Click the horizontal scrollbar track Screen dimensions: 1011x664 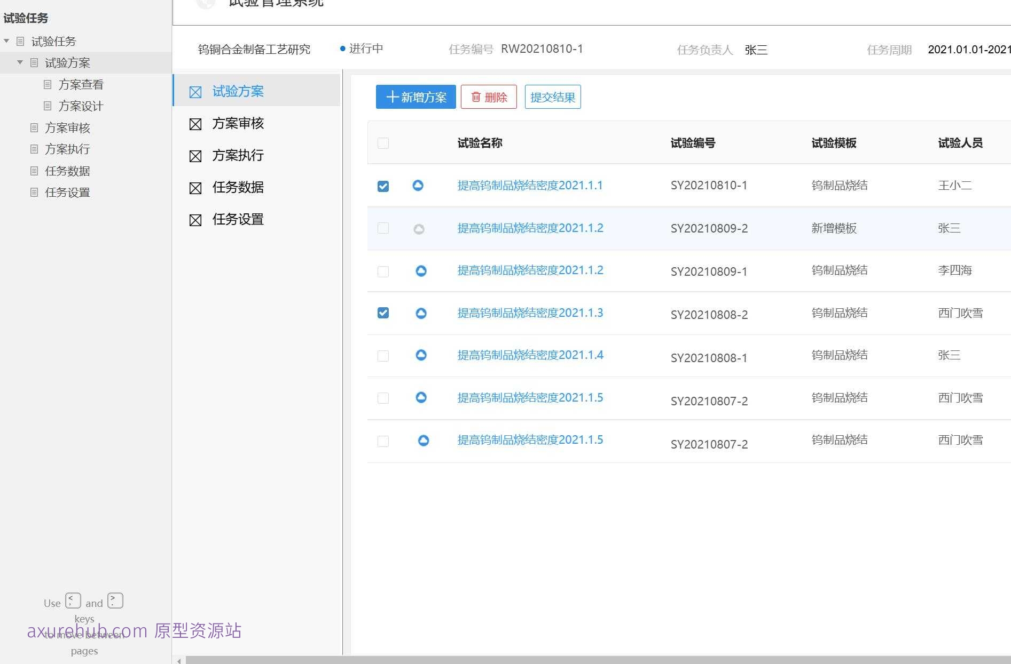pos(598,660)
